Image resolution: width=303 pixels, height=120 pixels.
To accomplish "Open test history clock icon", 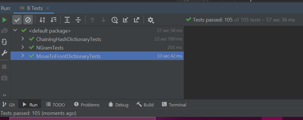I will 115,20.
